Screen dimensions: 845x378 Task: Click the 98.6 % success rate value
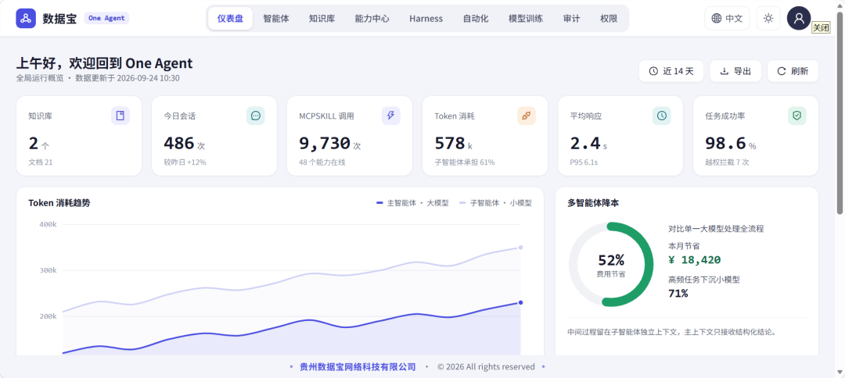(725, 144)
